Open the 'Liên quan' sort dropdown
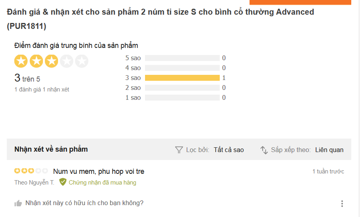This screenshot has width=360, height=217. 329,150
